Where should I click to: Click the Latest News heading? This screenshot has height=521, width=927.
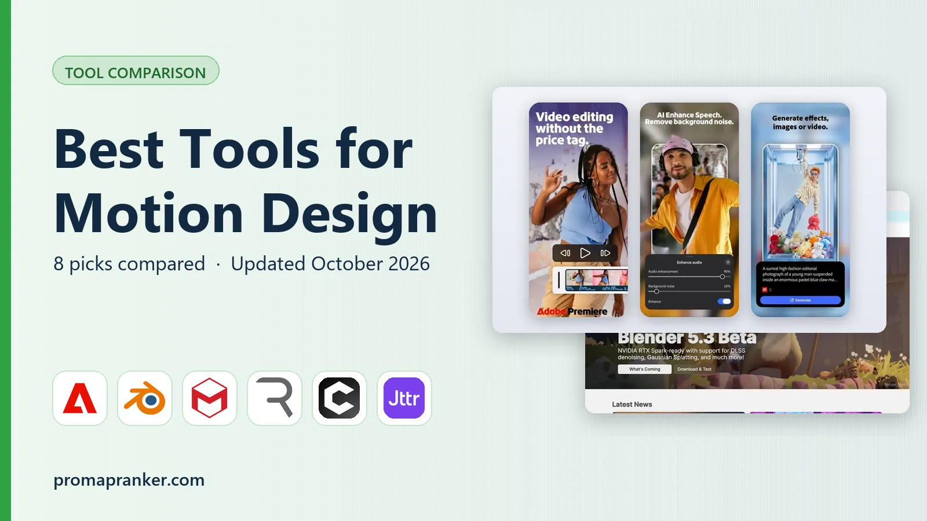coord(632,405)
